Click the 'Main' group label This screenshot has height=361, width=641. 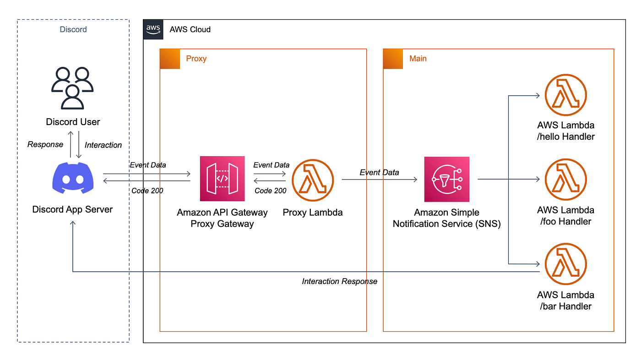click(418, 59)
